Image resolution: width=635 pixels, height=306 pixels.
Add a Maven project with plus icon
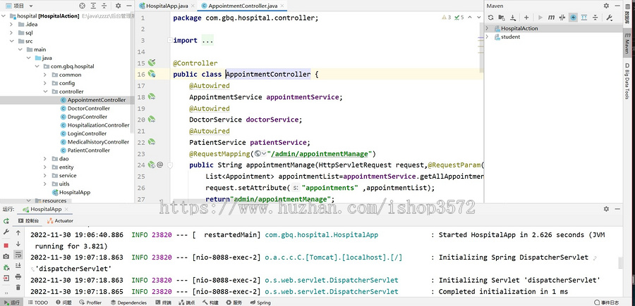[x=526, y=18]
